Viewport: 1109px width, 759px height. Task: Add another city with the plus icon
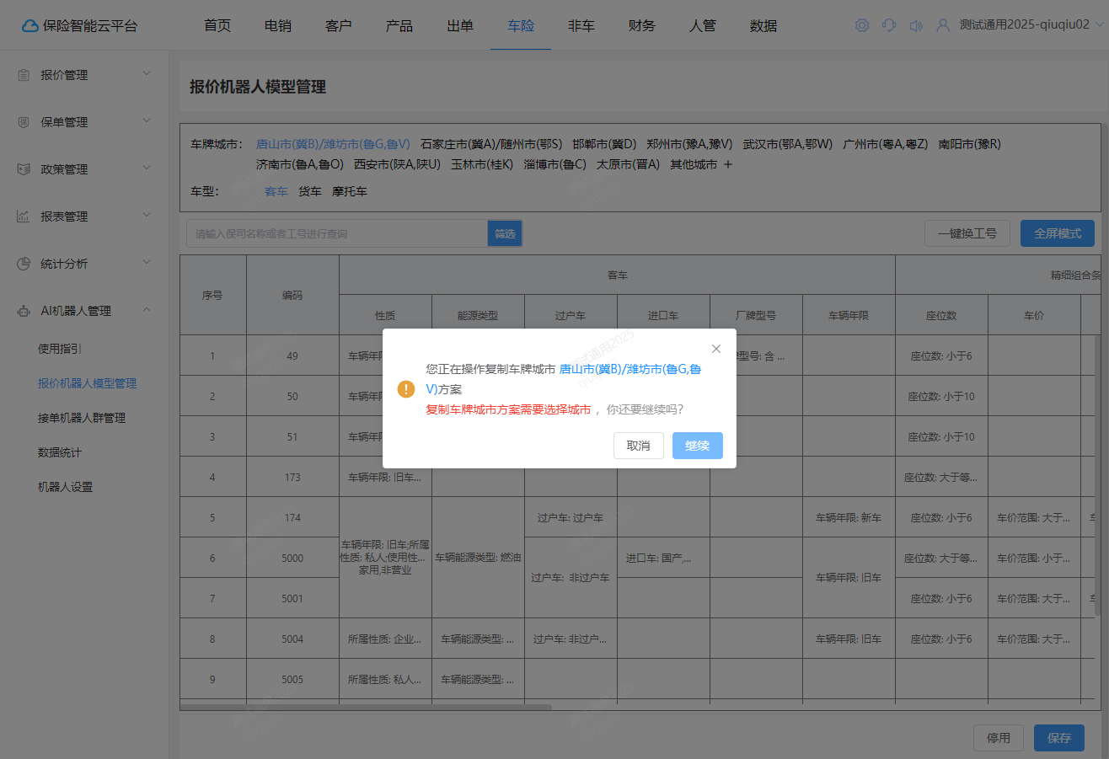pyautogui.click(x=729, y=165)
